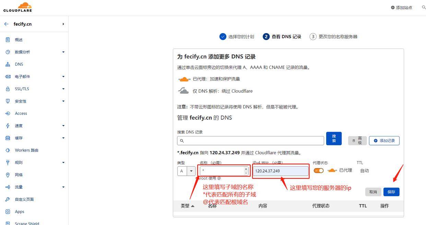Expand the 安全性 submenu arrow
The image size is (426, 225).
63,101
